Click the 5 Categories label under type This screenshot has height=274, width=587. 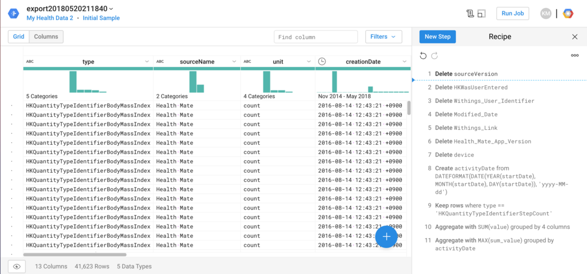click(x=41, y=97)
